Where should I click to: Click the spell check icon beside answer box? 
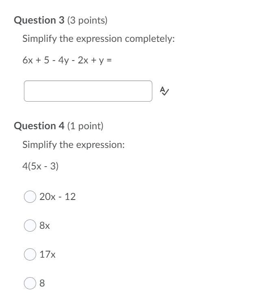click(x=164, y=91)
